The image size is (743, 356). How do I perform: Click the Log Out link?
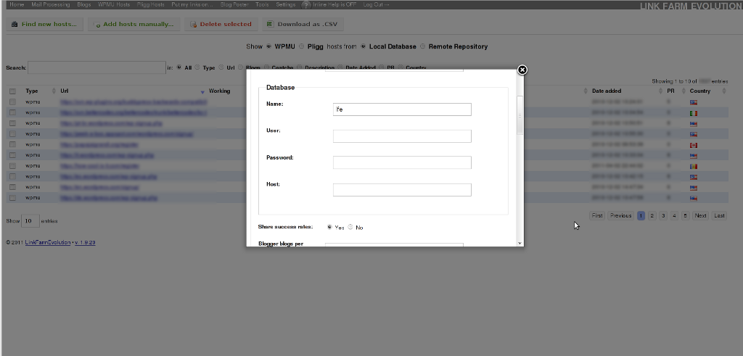(x=376, y=5)
